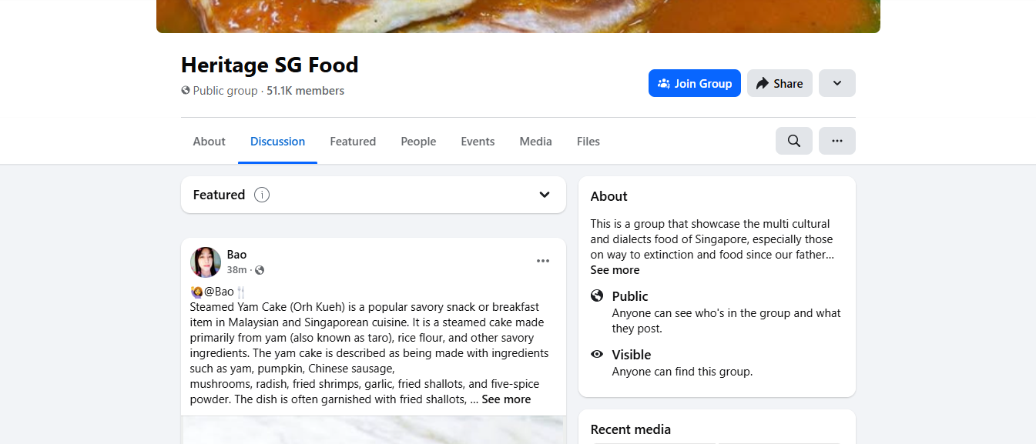
Task: Open the tab bar three-dots menu
Action: 837,141
